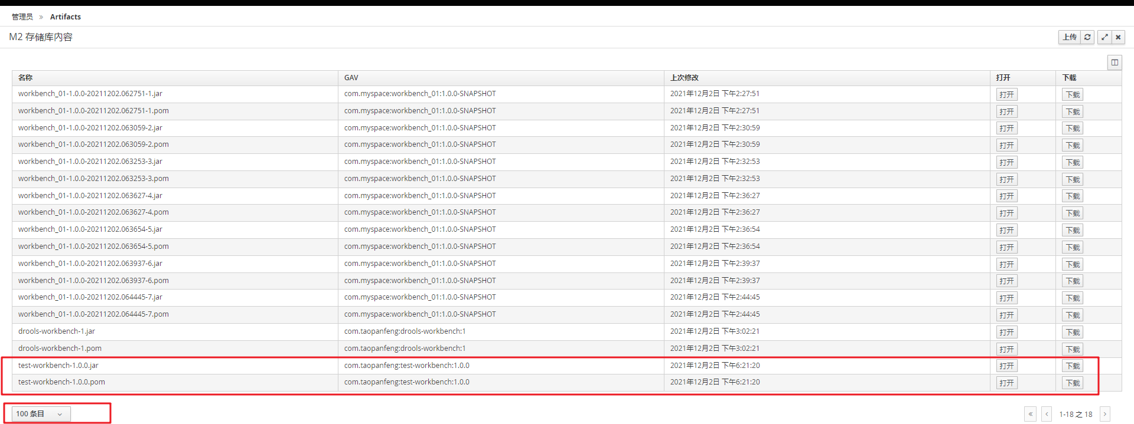Open workbench_01 063627-4.jar with 打开

(x=1007, y=196)
